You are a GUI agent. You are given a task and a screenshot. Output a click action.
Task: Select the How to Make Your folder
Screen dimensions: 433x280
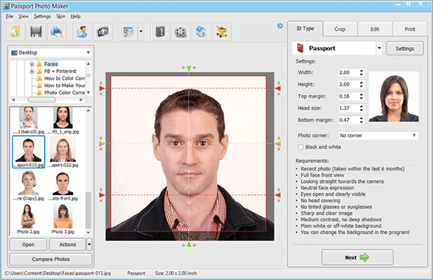pyautogui.click(x=65, y=86)
